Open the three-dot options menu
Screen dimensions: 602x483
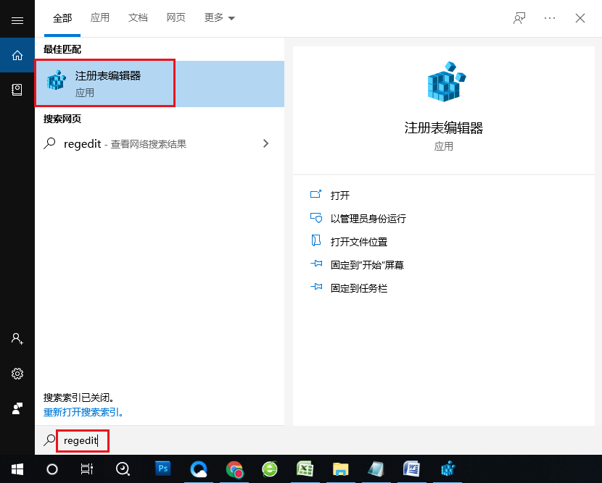click(x=549, y=18)
